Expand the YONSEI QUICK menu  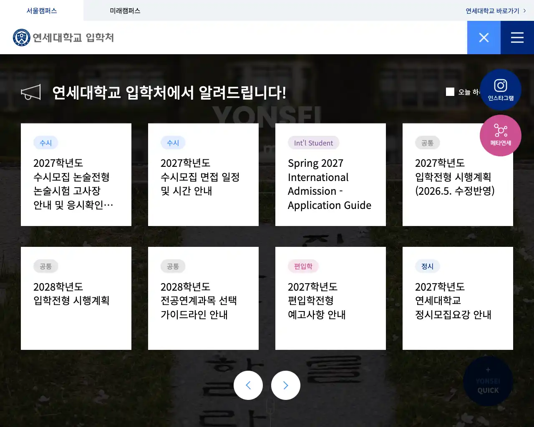(x=488, y=381)
